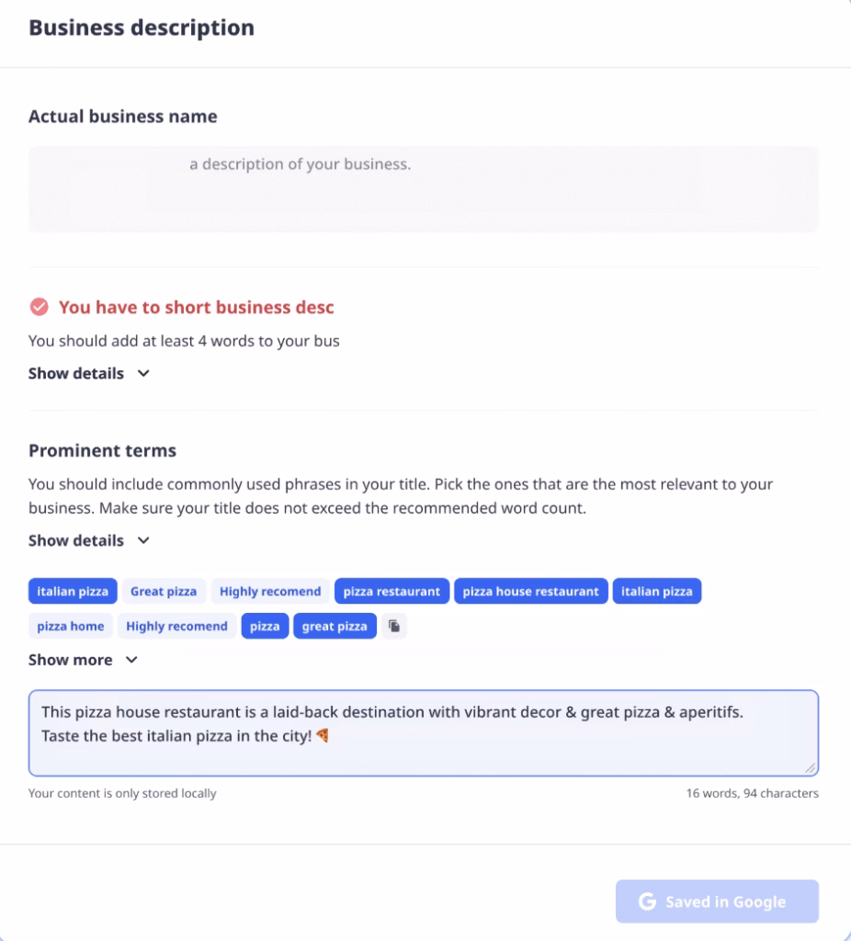Select the 'pizza home' term chip
The image size is (851, 941).
tap(71, 626)
